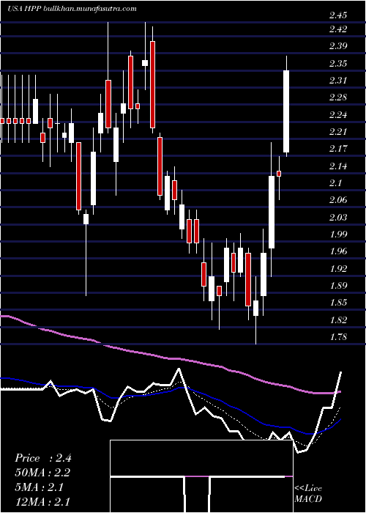Click the 2.45 price axis label
This screenshot has height=513, width=366.
click(338, 15)
